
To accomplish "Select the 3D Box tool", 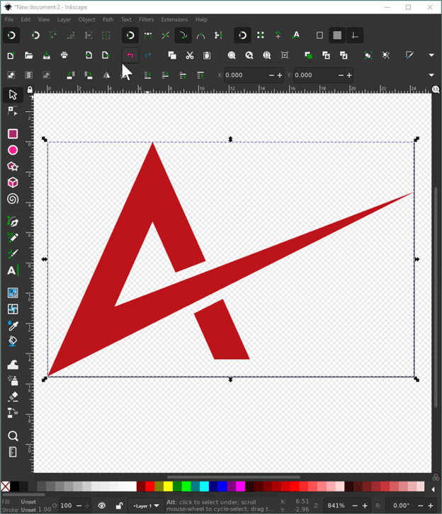I will coord(13,183).
